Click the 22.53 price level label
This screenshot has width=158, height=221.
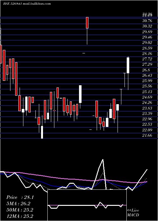click(147, 124)
